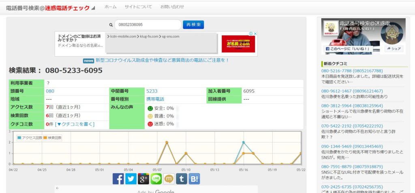Click the Hatena Bookmark B! icon
This screenshot has height=193, width=415.
pyautogui.click(x=194, y=179)
